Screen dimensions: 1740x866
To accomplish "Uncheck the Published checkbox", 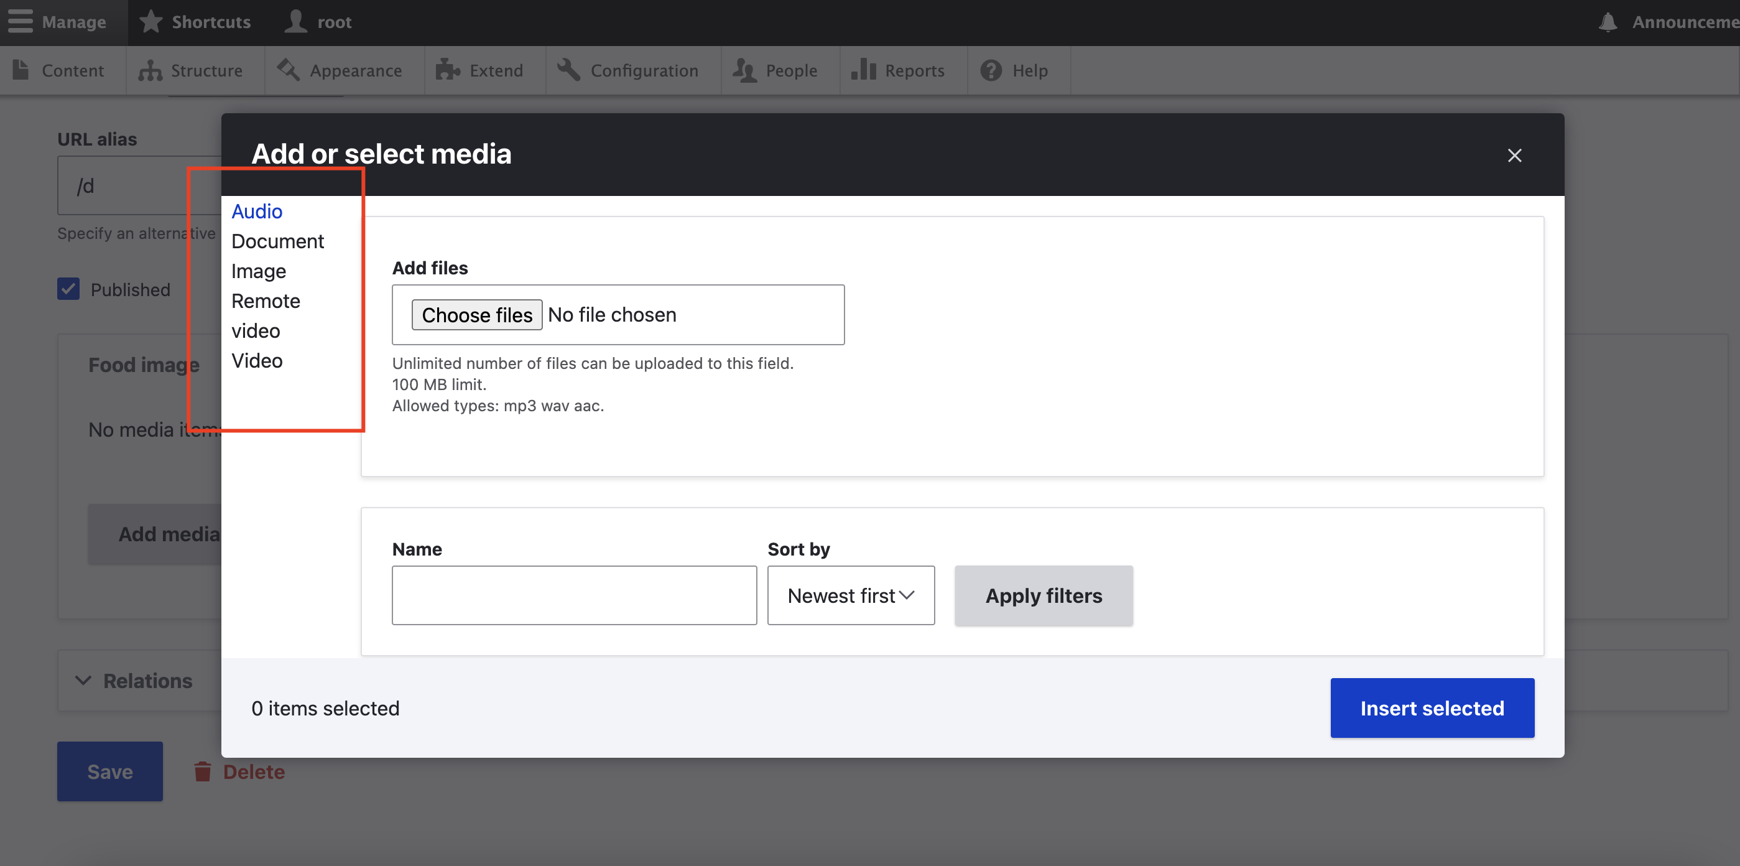I will point(68,289).
